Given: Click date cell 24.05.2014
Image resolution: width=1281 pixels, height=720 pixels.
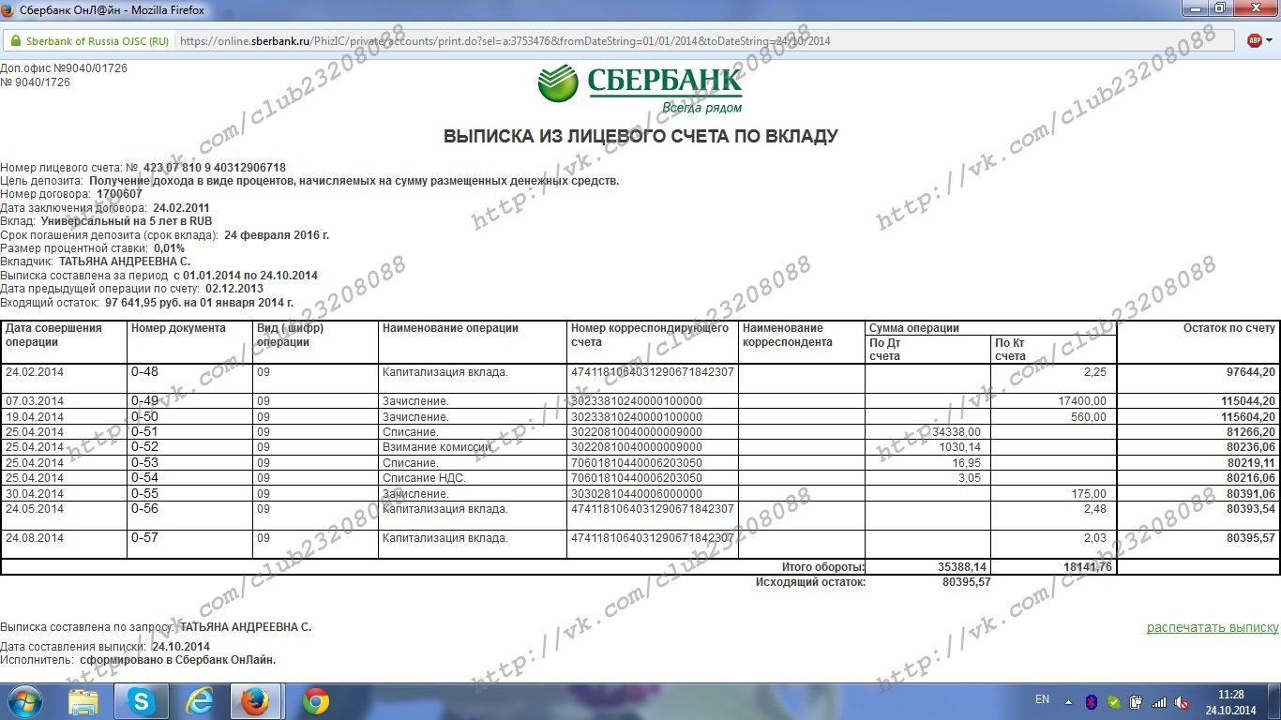Looking at the screenshot, I should point(35,509).
